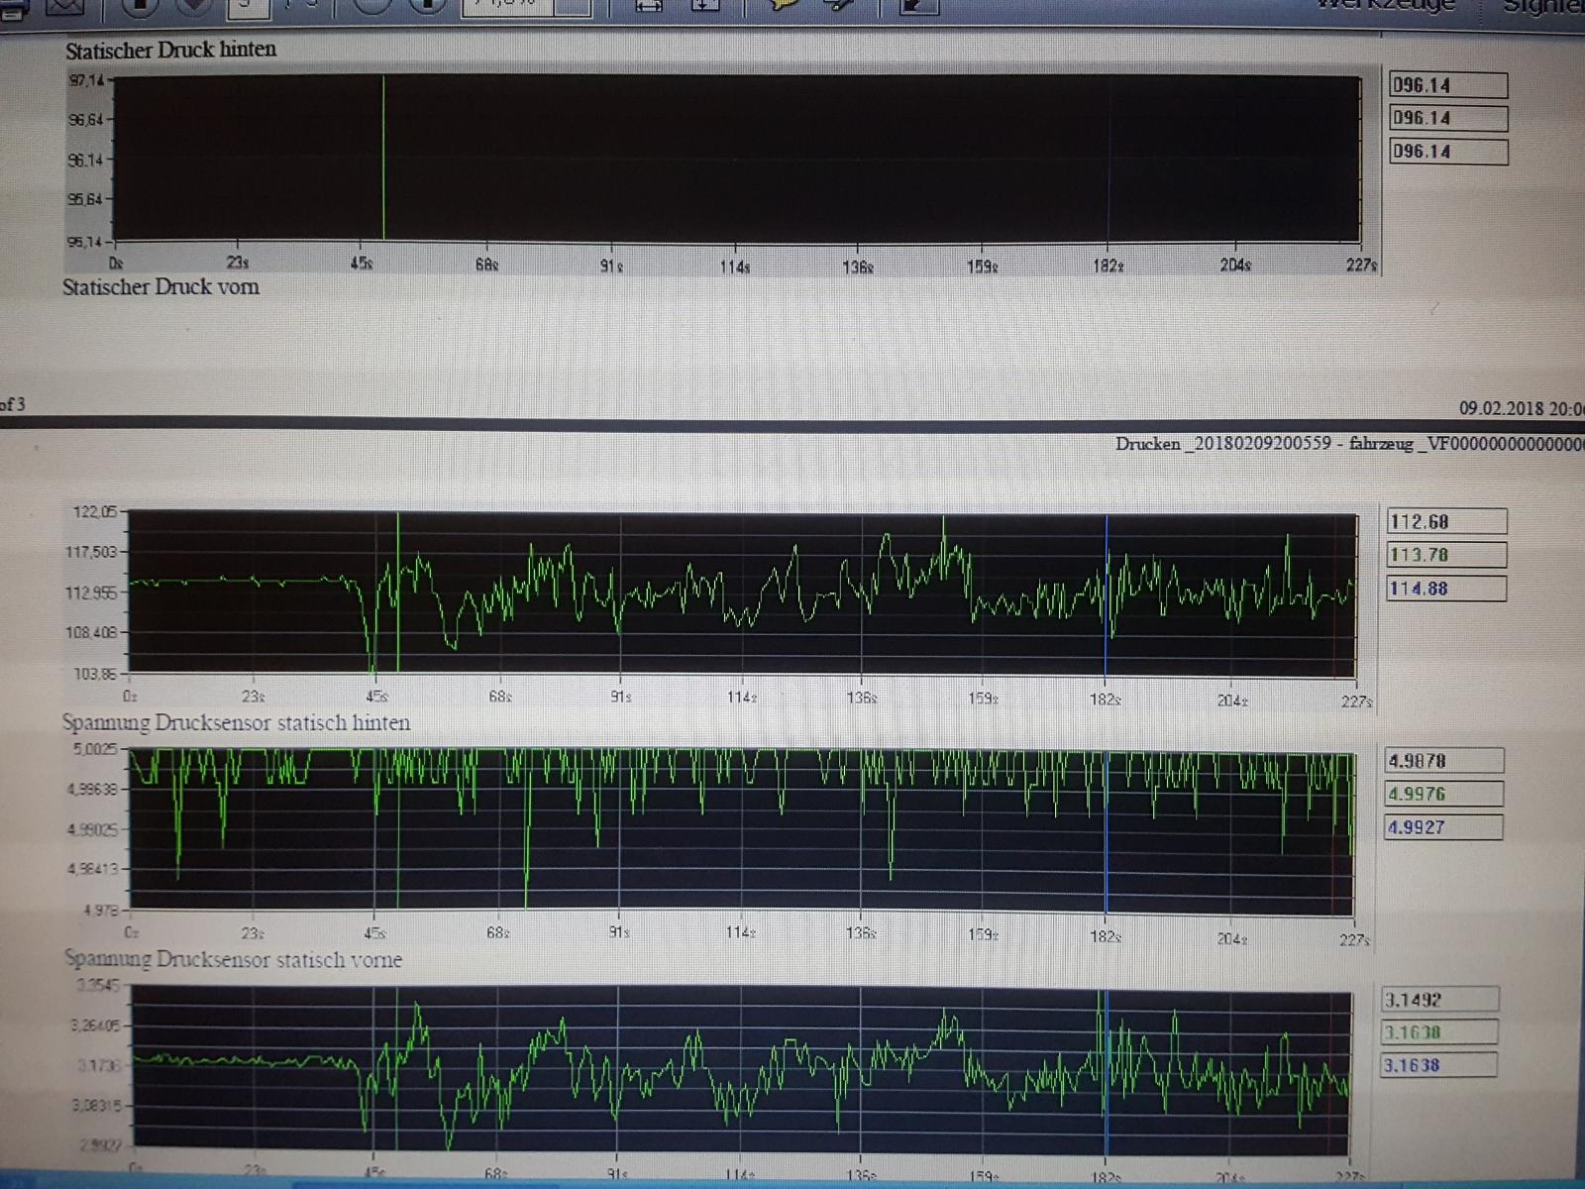This screenshot has width=1585, height=1189.
Task: Click the 'of 3' page indicator
Action: tap(13, 404)
